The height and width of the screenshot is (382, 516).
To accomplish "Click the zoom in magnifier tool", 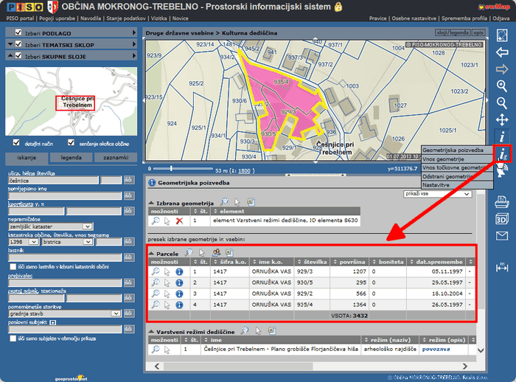I will tap(502, 86).
